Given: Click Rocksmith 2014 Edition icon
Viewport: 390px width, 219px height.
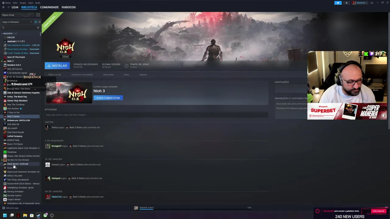Looking at the screenshot, I should coord(5,184).
